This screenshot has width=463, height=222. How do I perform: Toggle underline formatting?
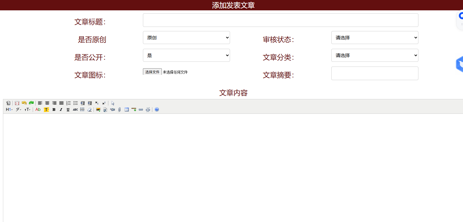pyautogui.click(x=68, y=110)
